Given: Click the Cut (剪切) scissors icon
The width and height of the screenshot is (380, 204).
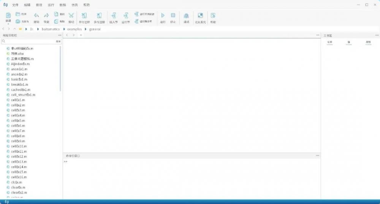Looking at the screenshot, I should tap(71, 16).
